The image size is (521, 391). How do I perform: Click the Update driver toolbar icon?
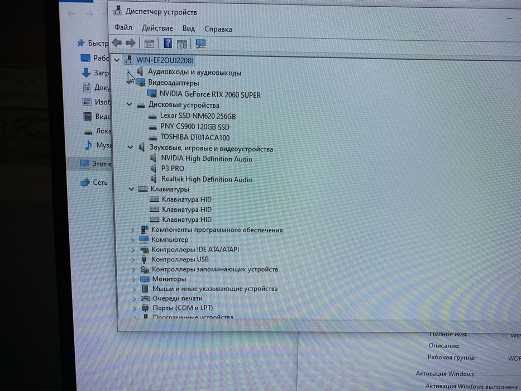(181, 44)
